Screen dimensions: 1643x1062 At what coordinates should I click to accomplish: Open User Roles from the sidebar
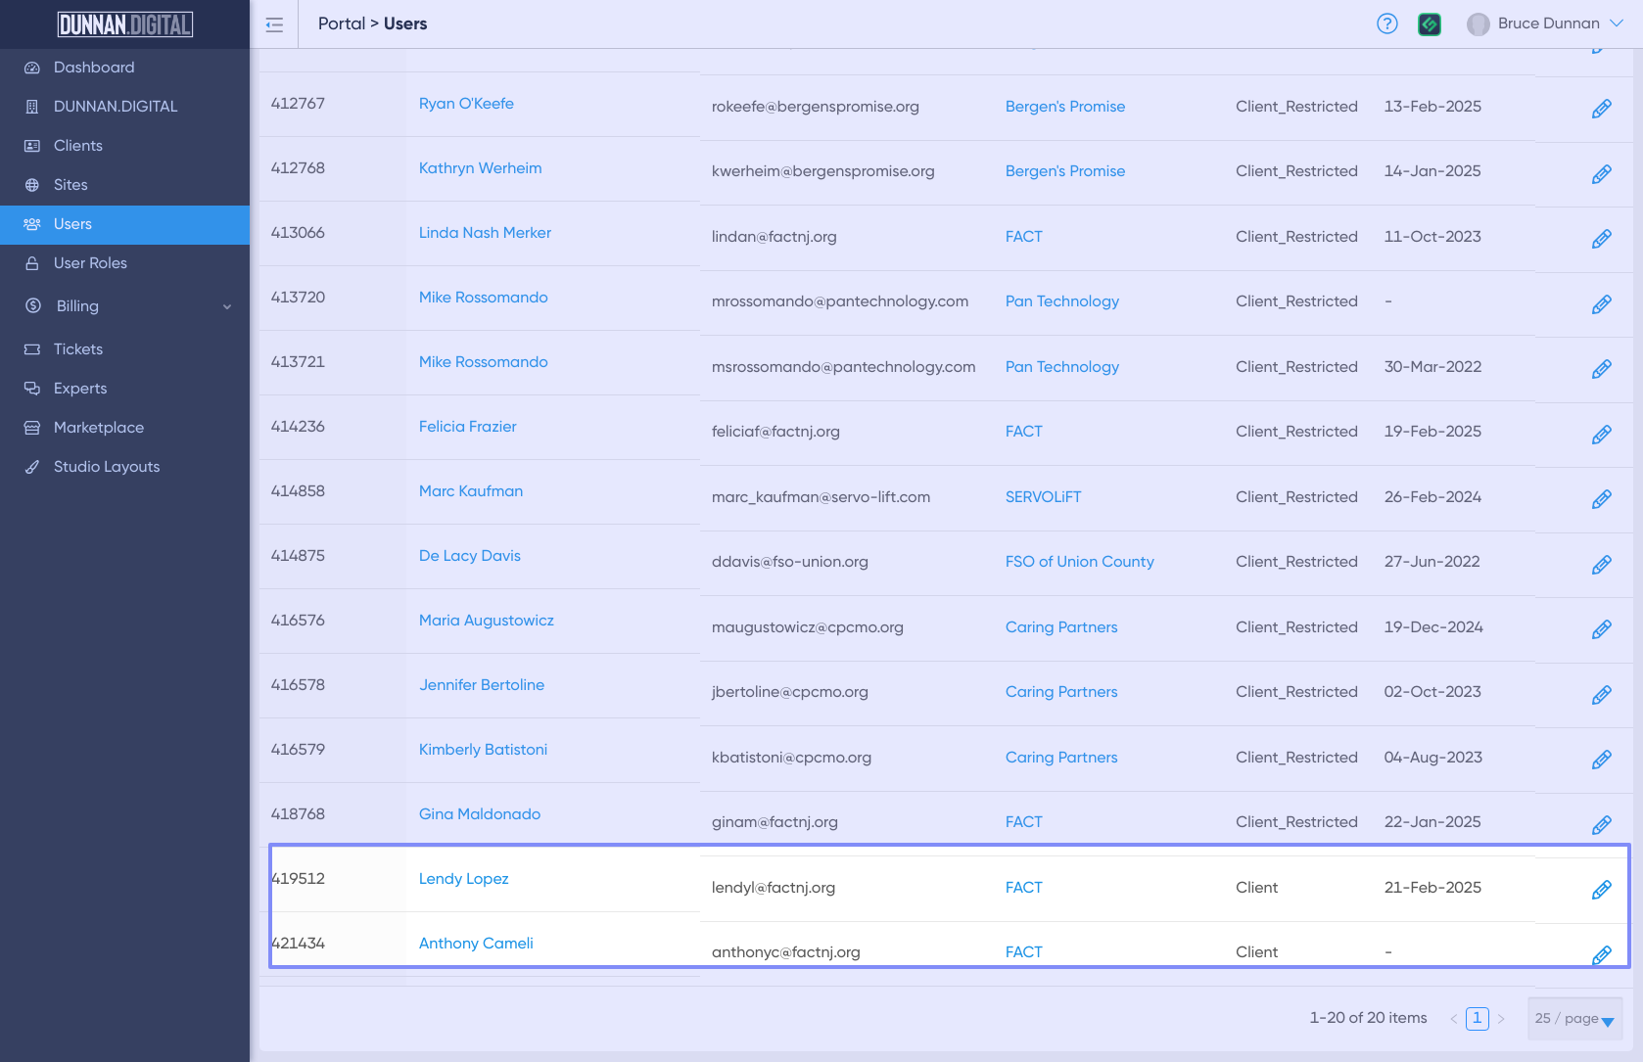(x=90, y=263)
